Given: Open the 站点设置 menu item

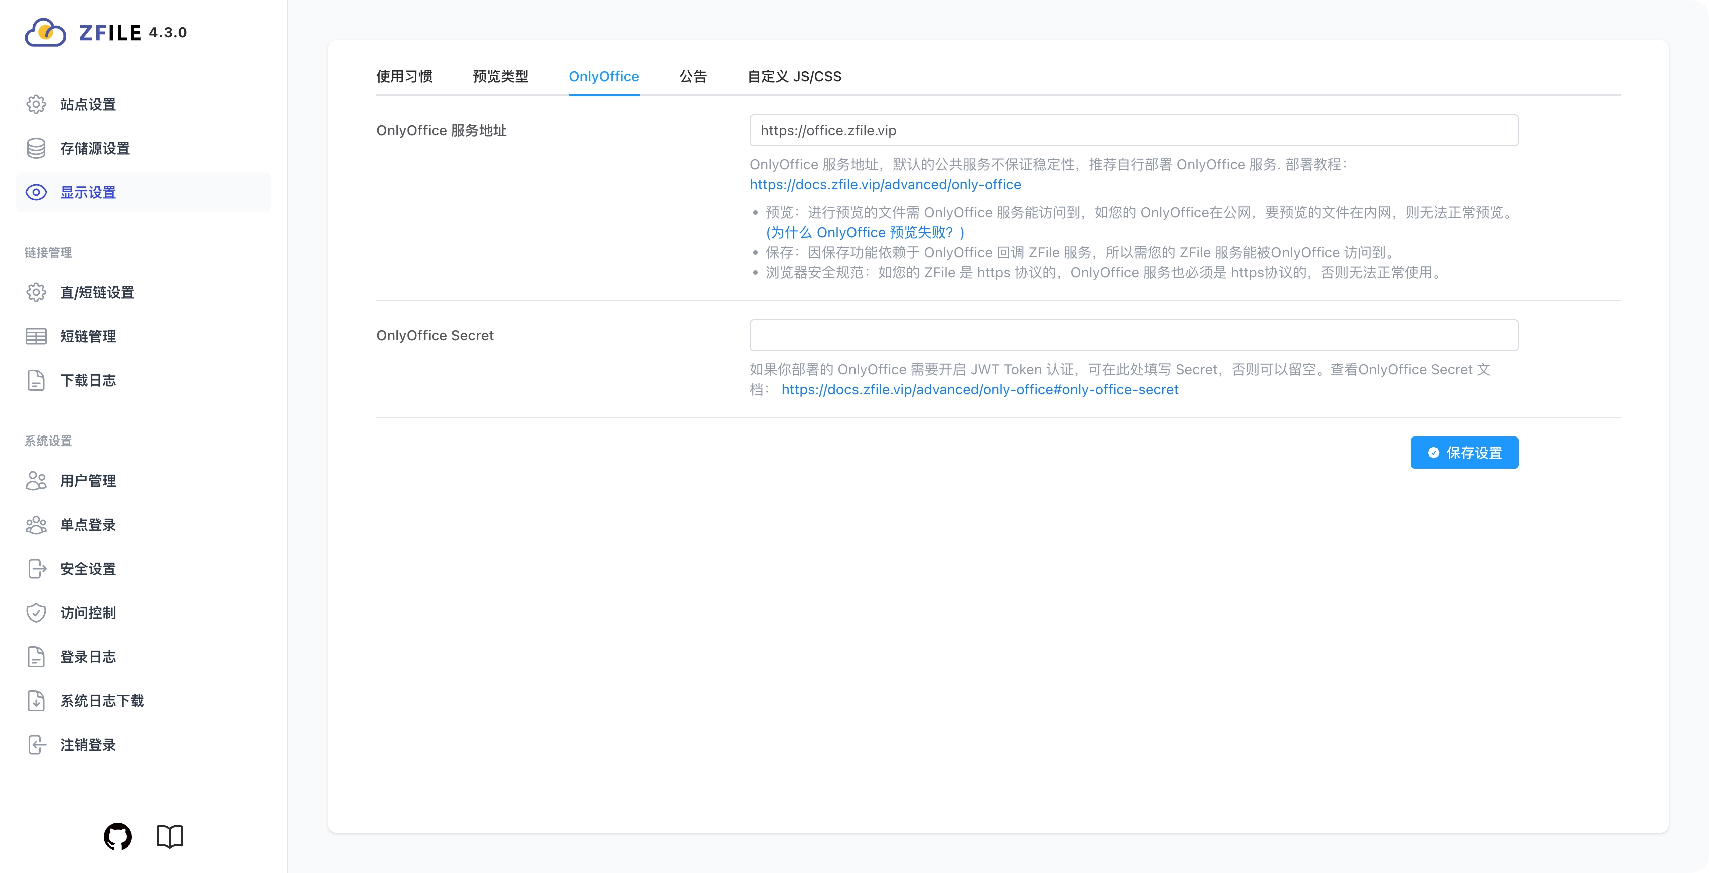Looking at the screenshot, I should click(143, 104).
